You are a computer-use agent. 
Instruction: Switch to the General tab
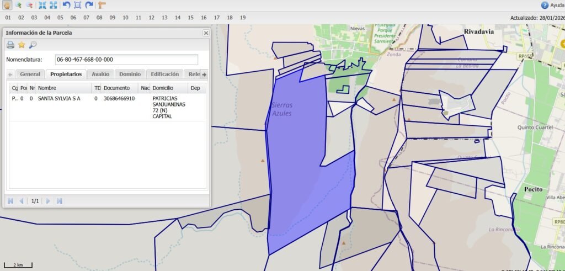[30, 74]
